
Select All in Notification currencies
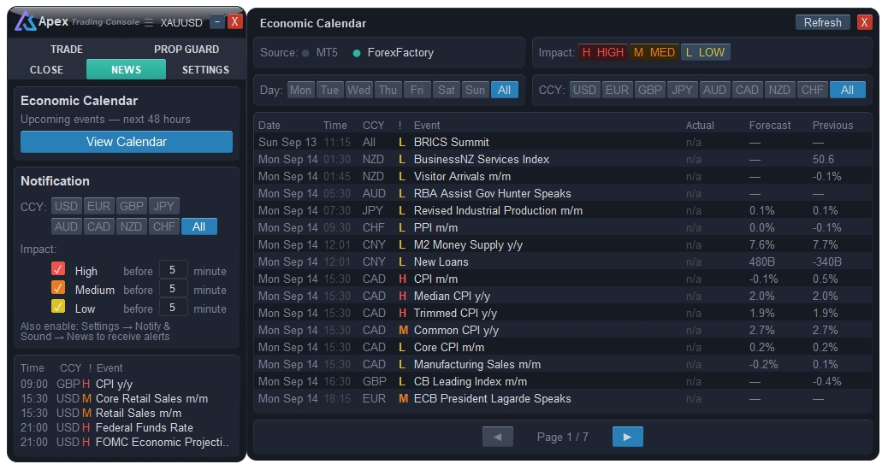coord(198,226)
